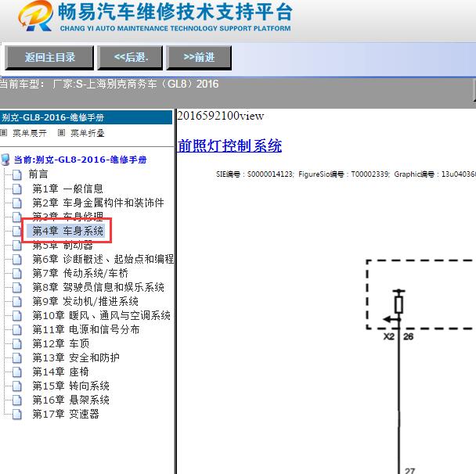Open 第16章 悬架系统
Image resolution: width=476 pixels, height=474 pixels.
[70, 400]
